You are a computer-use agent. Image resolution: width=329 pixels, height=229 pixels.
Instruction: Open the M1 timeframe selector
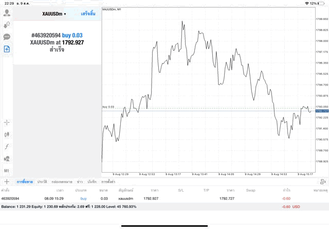[x=7, y=171]
